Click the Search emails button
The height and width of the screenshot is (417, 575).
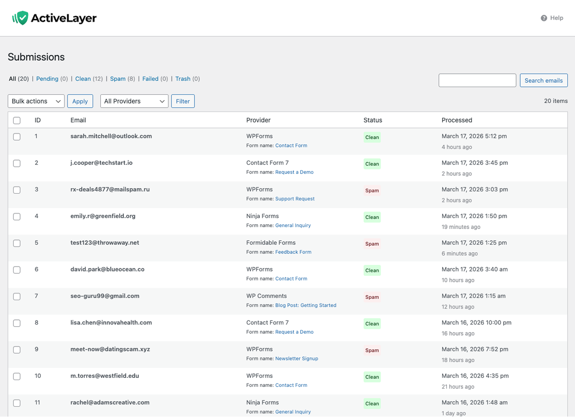[x=544, y=80]
